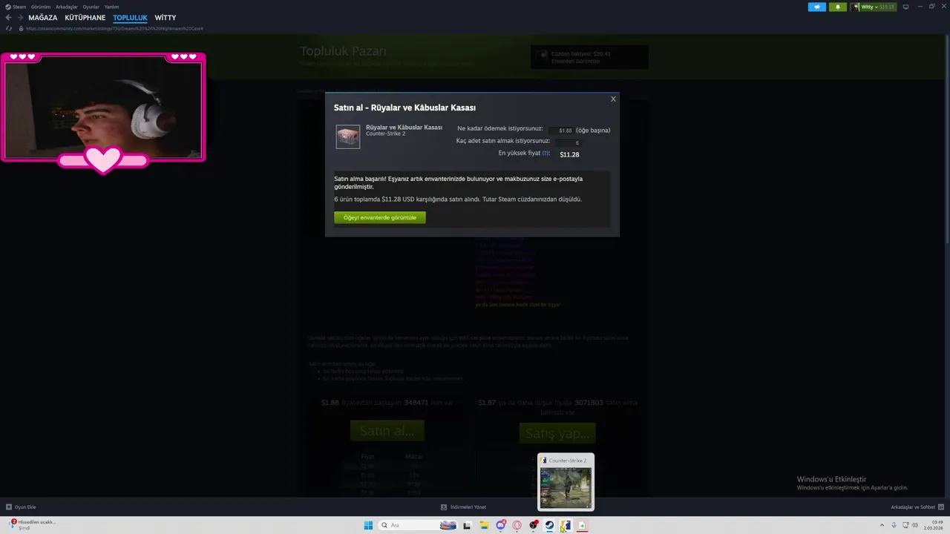950x534 pixels.
Task: Select the TOPLULUK tab
Action: tap(131, 18)
